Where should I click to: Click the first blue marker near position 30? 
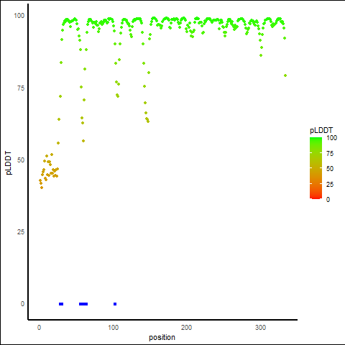61,304
